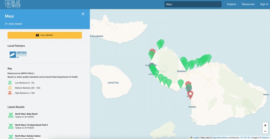
Task: Zoom out on the map
Action: click(x=265, y=131)
